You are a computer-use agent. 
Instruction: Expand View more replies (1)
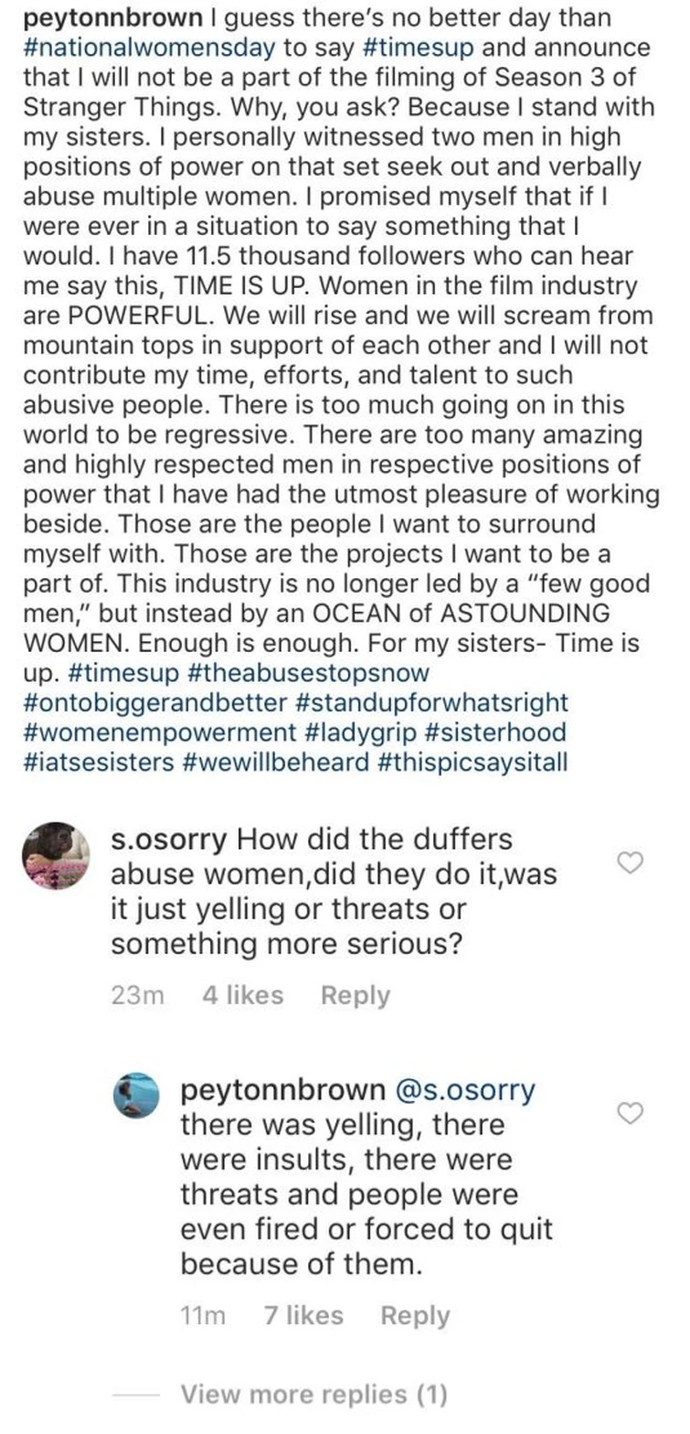[313, 1394]
